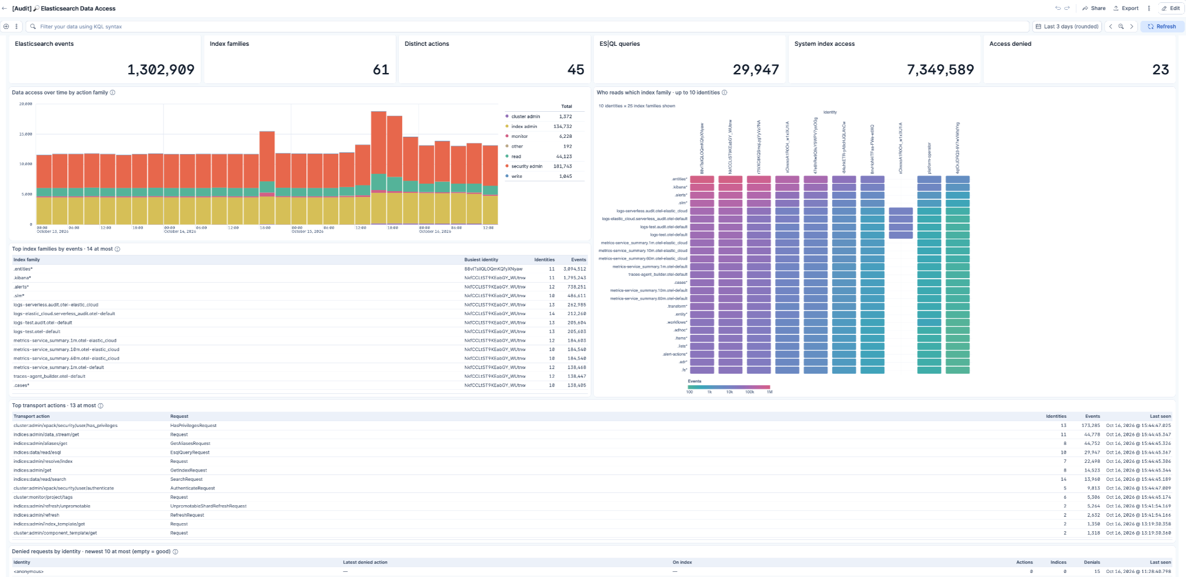The height and width of the screenshot is (577, 1186).
Task: Step to the next time window
Action: coord(1131,27)
